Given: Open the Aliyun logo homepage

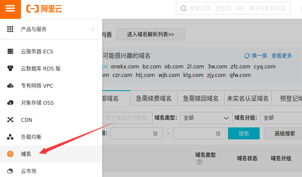Looking at the screenshot, I should (x=44, y=9).
